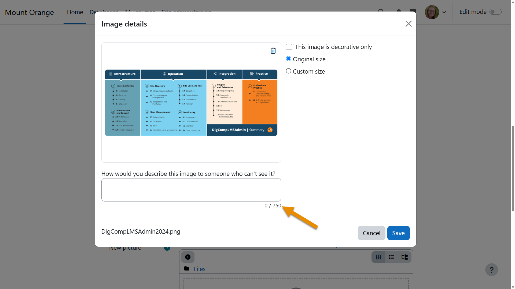The width and height of the screenshot is (515, 289).
Task: Cancel the image details dialog
Action: click(371, 233)
